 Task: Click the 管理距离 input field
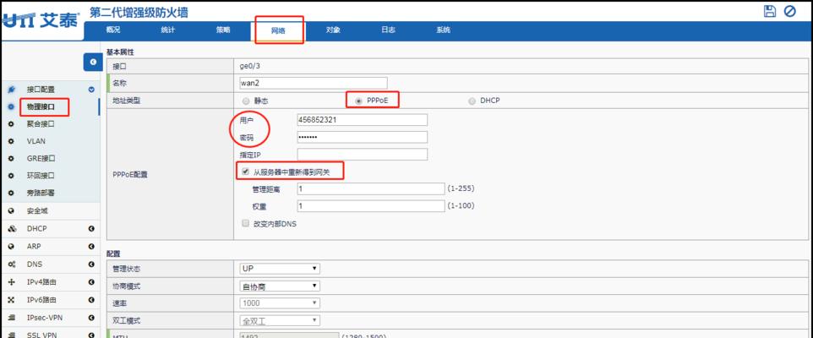(371, 188)
